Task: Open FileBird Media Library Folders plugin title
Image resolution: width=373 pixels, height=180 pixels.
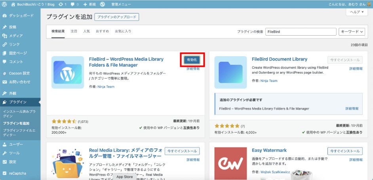Action: click(126, 62)
